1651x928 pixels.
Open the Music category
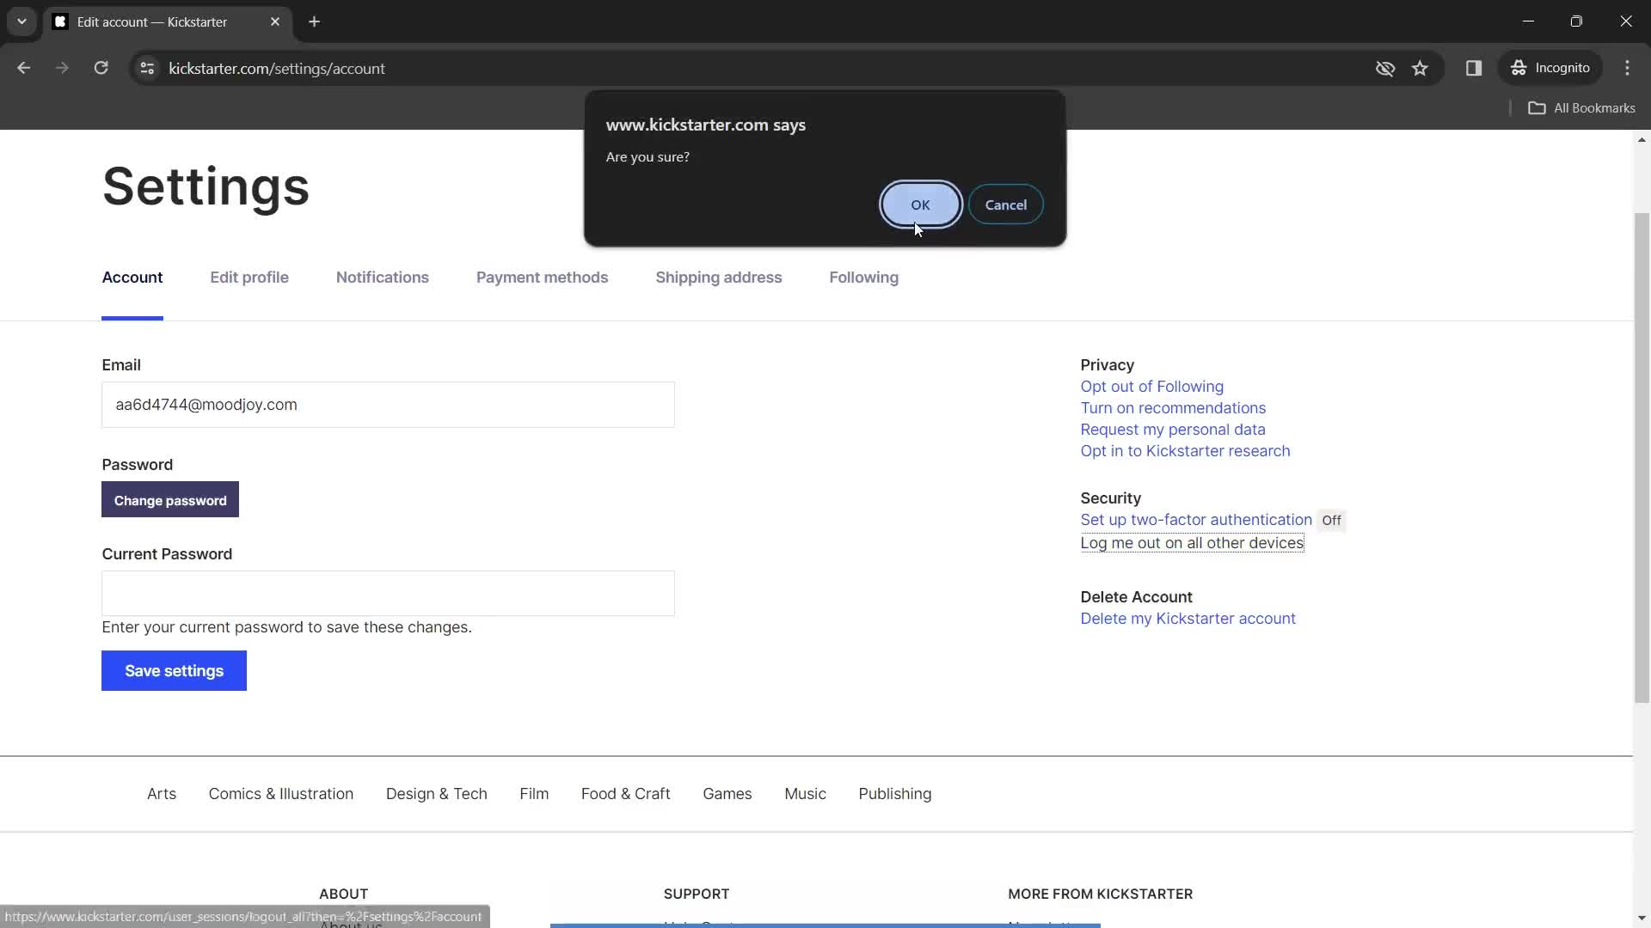click(805, 794)
